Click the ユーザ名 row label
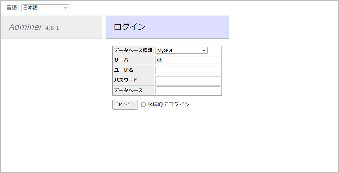 click(x=123, y=70)
